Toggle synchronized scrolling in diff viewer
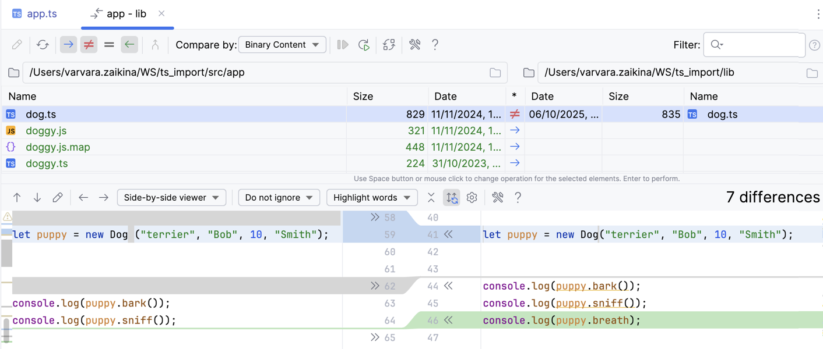823x349 pixels. [452, 198]
